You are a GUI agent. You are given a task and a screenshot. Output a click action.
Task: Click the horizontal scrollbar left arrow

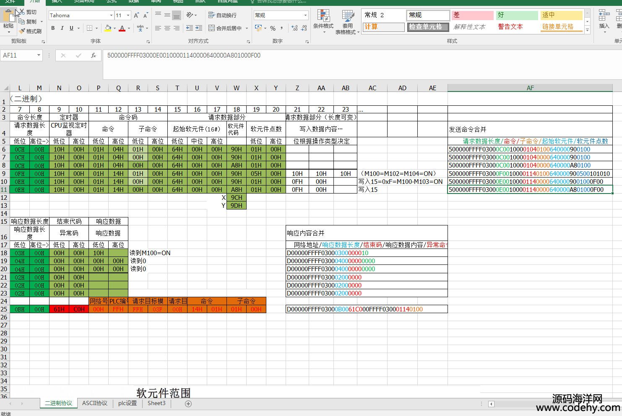pos(491,404)
